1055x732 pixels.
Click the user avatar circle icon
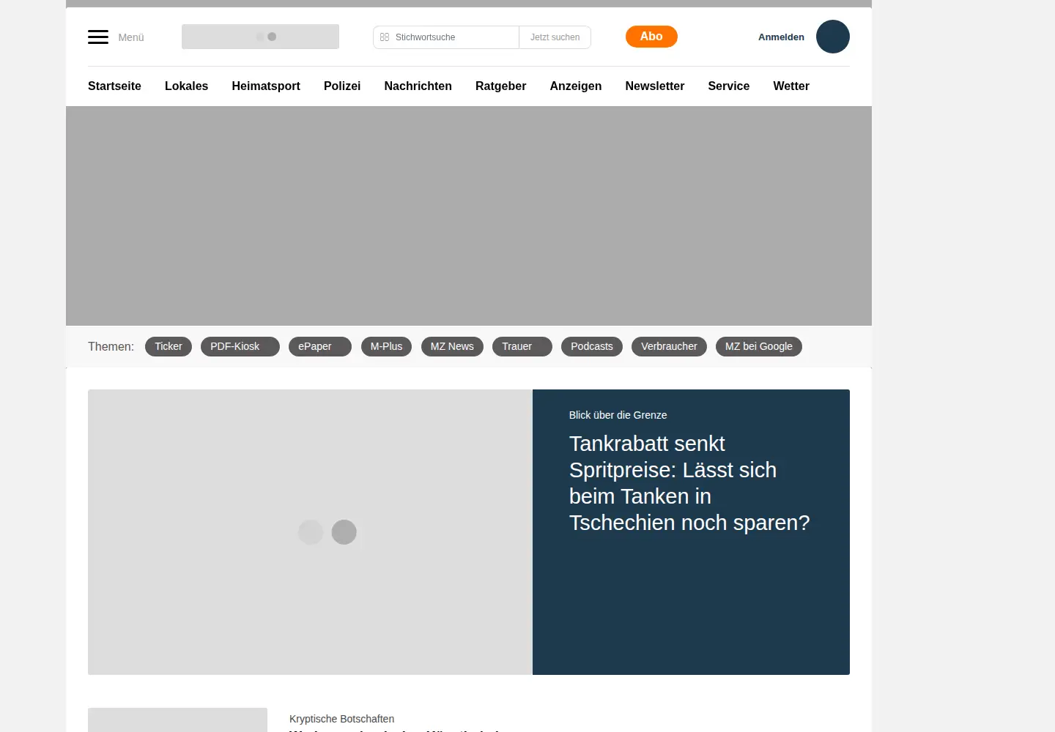pyautogui.click(x=833, y=37)
